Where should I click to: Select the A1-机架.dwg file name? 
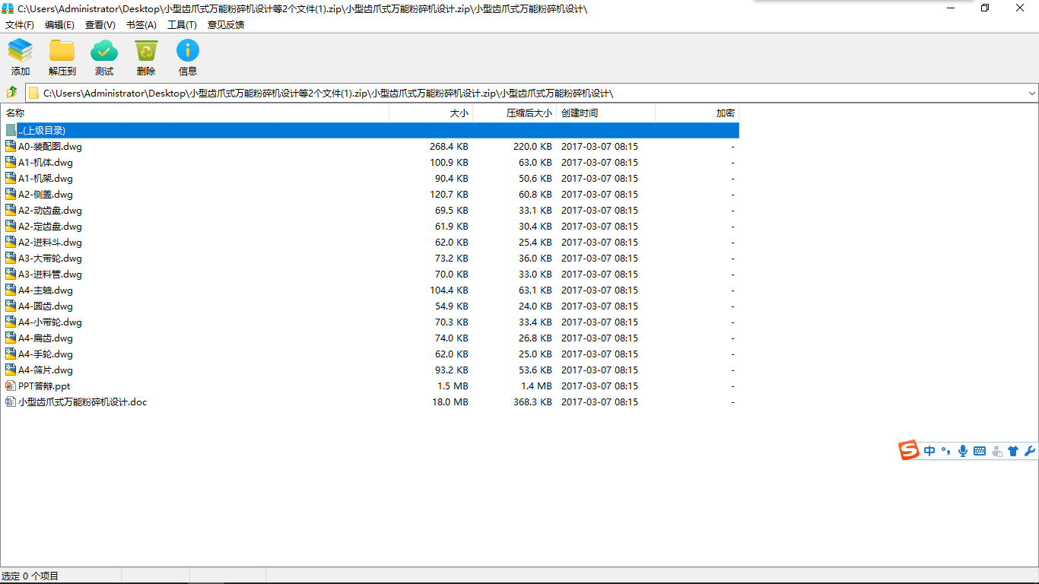pos(46,179)
